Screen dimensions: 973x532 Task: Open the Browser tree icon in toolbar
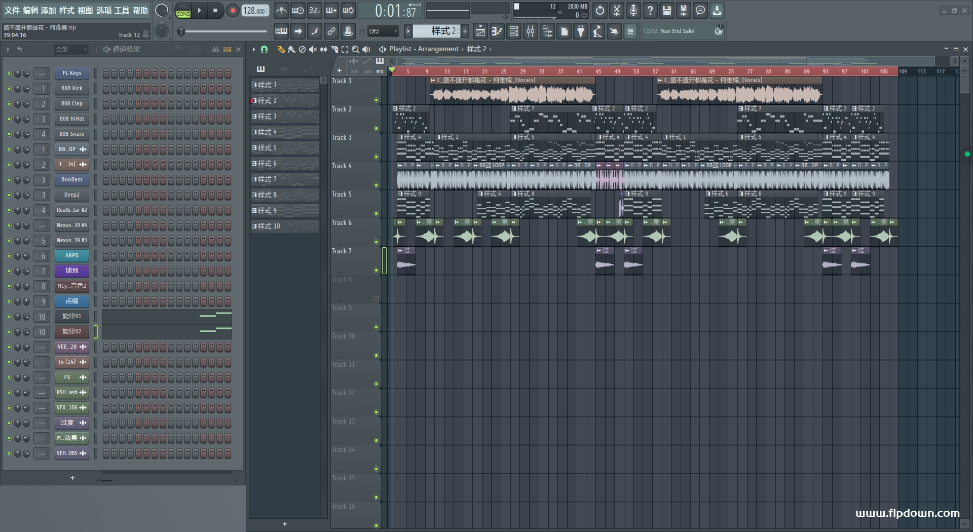(547, 31)
